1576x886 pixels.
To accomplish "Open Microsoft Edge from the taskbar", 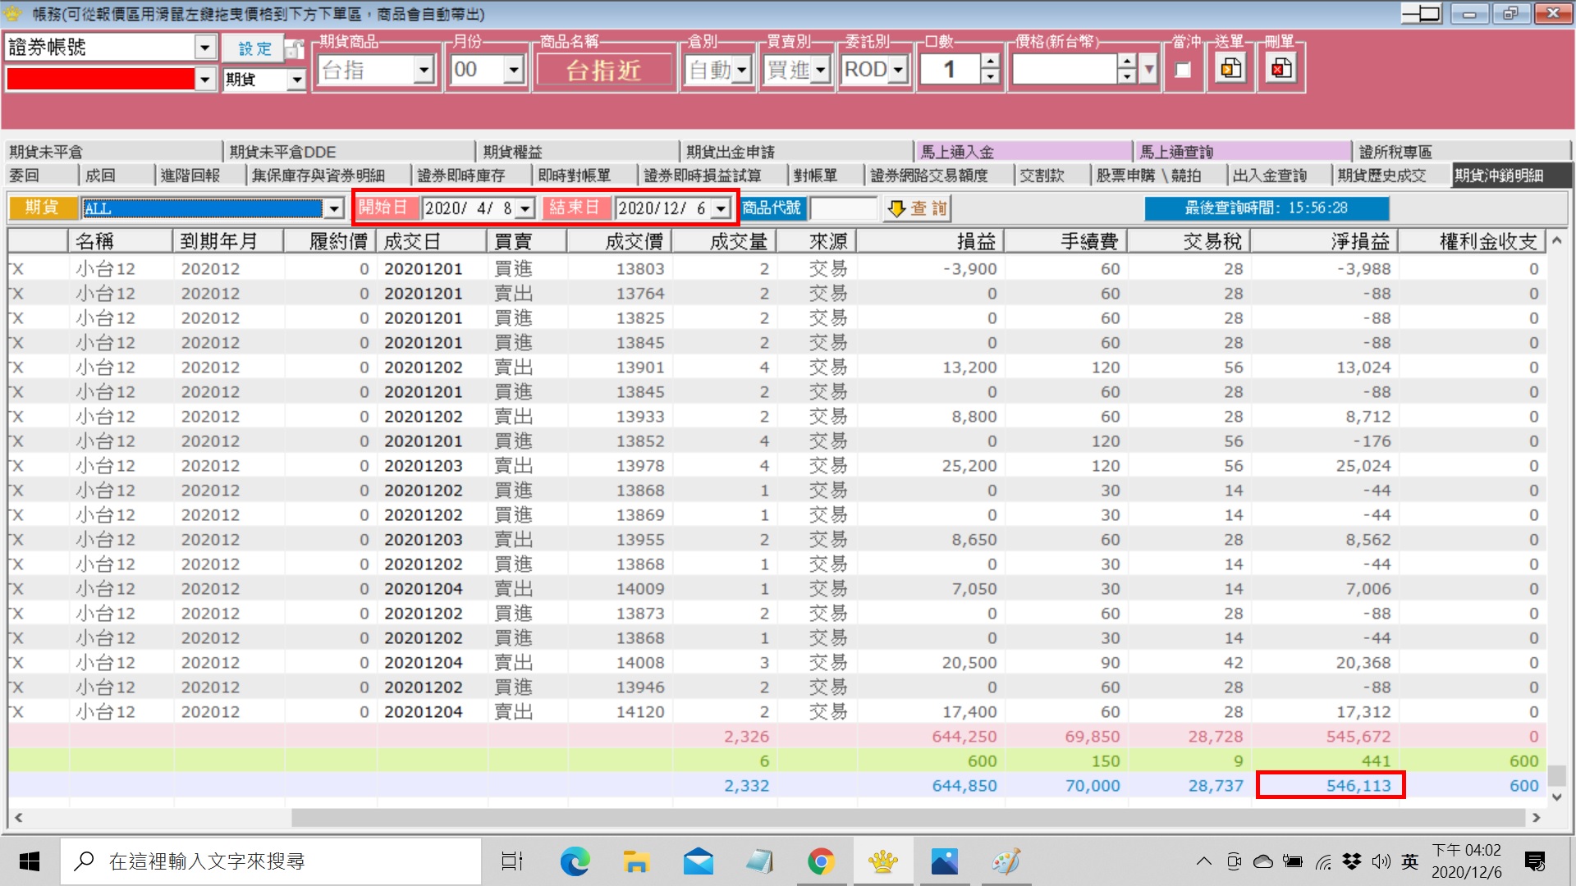I will [575, 861].
